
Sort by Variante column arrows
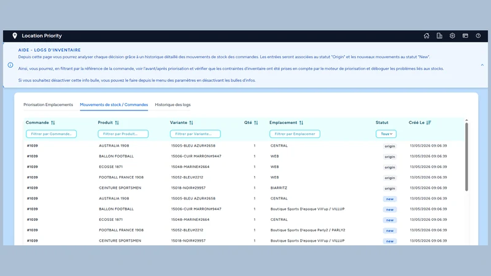point(191,123)
